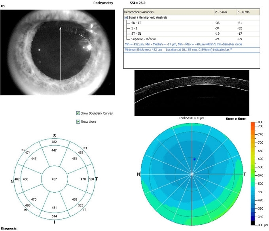
Task: Click the thickness color scale bar
Action: 253,173
